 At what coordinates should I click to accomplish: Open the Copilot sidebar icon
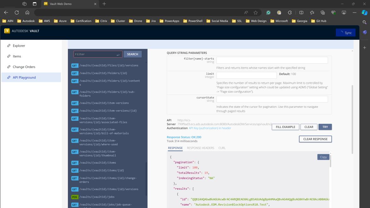pos(365,13)
